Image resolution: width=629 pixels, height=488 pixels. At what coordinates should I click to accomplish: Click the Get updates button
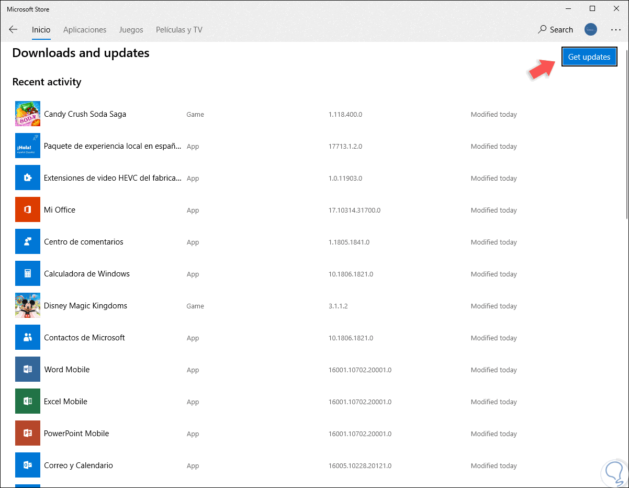coord(589,57)
